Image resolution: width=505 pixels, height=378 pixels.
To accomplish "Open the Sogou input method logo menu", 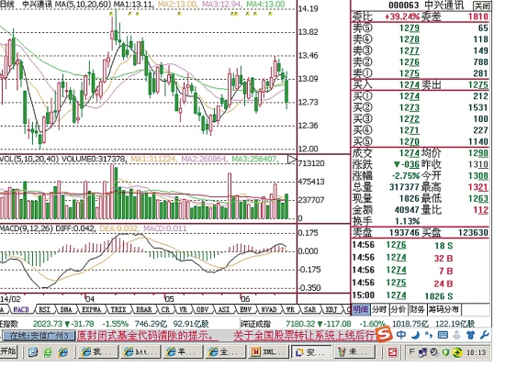I will [385, 335].
